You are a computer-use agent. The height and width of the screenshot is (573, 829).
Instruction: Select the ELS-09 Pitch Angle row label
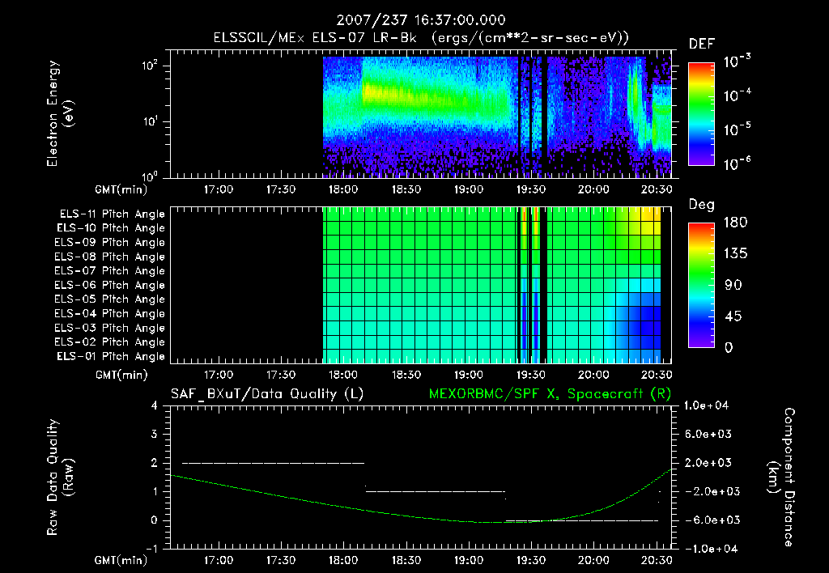click(x=110, y=243)
